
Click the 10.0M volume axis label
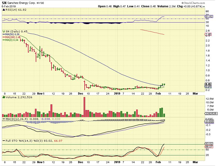pos(209,103)
